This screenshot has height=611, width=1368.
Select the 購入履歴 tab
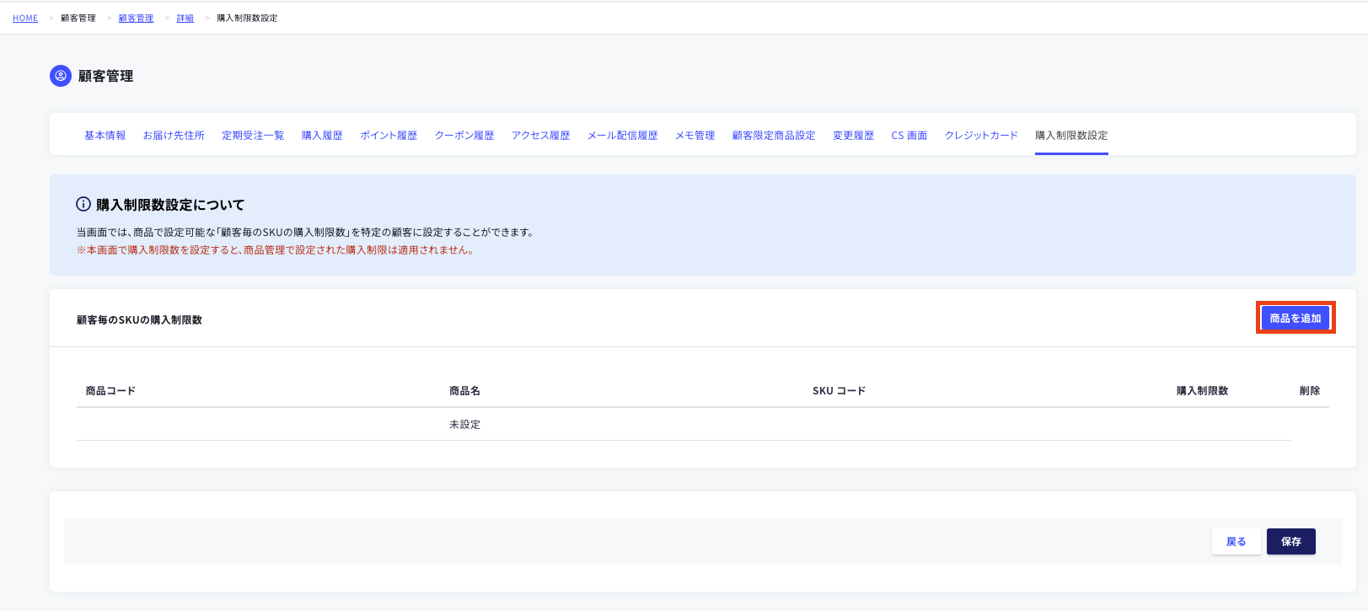(322, 136)
